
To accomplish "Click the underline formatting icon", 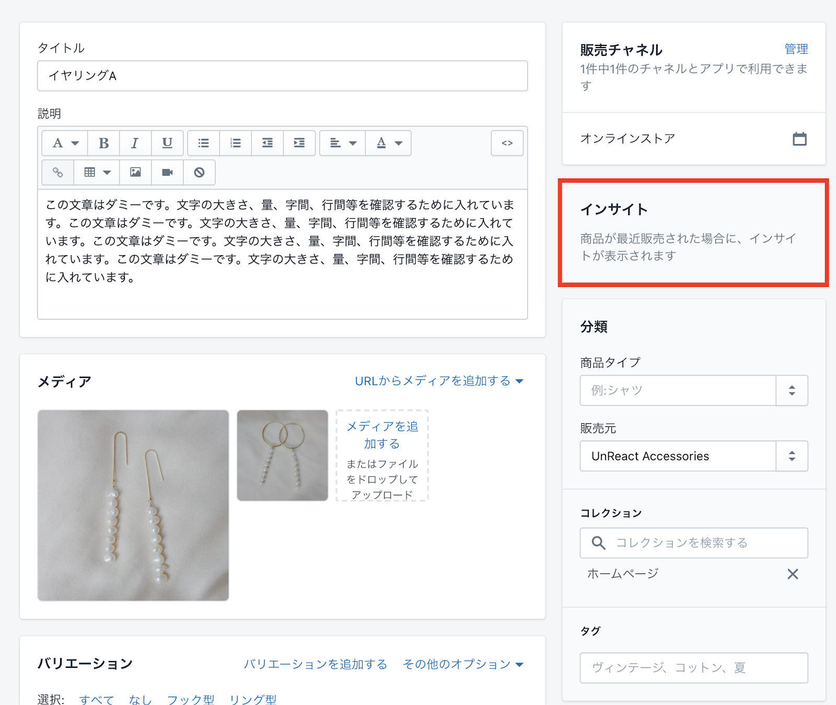I will click(167, 143).
